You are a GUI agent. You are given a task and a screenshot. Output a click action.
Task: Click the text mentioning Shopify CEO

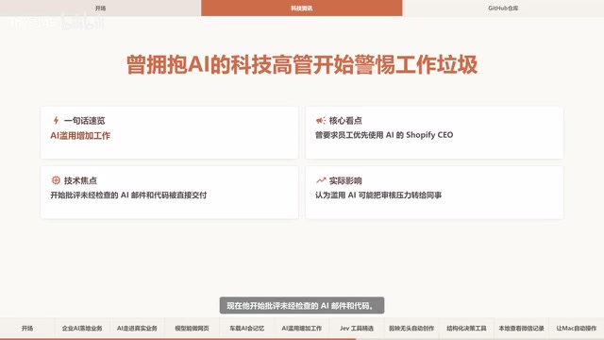point(384,135)
